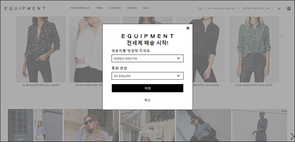Open the Them menu
This screenshot has width=295, height=142.
click(x=99, y=8)
